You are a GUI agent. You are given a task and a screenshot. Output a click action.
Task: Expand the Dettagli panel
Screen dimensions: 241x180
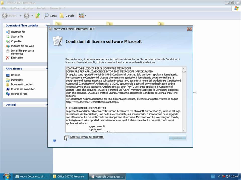[47, 105]
